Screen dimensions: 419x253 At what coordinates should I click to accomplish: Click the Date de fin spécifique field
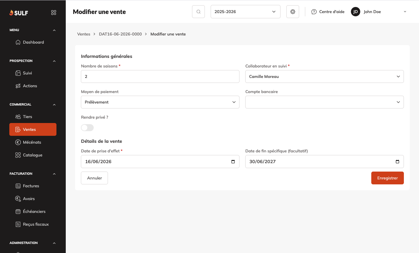click(x=324, y=161)
